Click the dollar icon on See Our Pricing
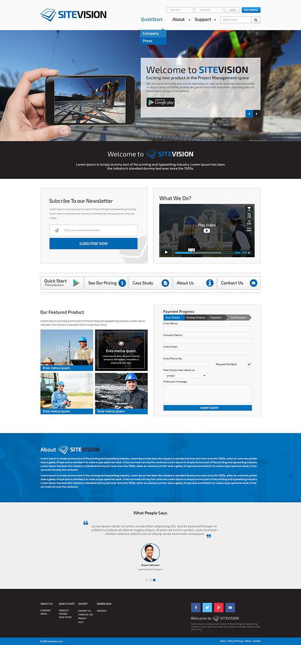The height and width of the screenshot is (645, 301). pyautogui.click(x=122, y=283)
